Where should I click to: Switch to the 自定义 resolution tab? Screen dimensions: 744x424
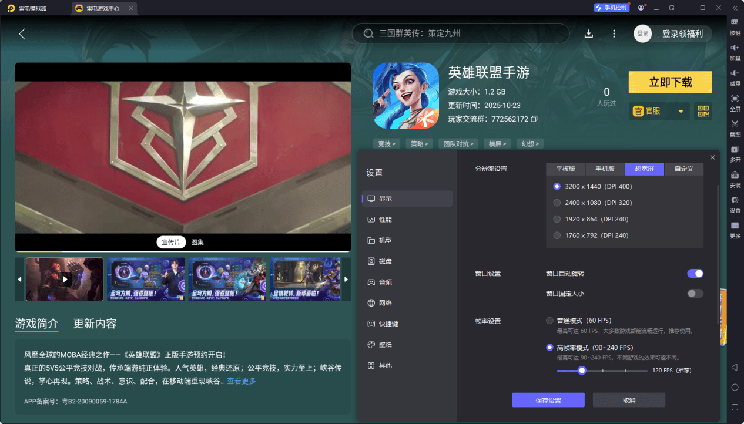683,169
